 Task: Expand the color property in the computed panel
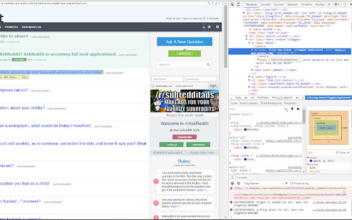(x=308, y=157)
